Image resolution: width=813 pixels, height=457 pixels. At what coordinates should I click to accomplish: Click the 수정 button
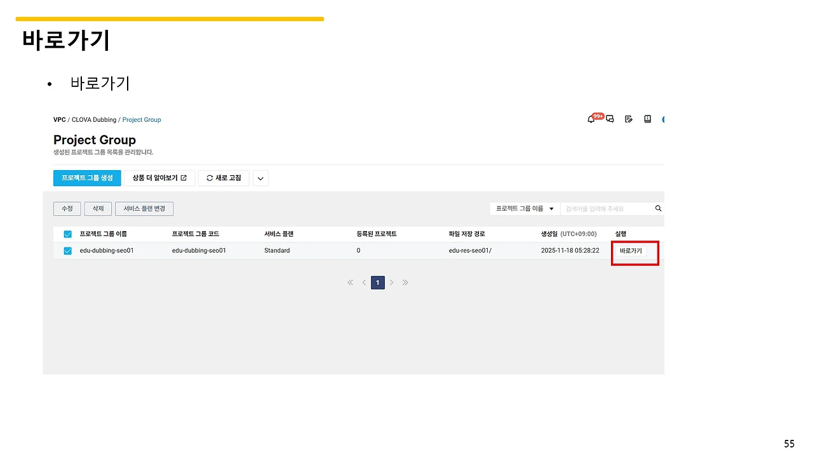67,208
